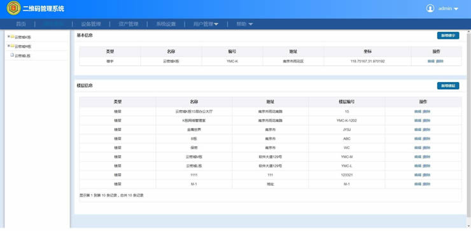The width and height of the screenshot is (471, 231).
Task: Edit the YMC-L floor row
Action: coord(418,166)
